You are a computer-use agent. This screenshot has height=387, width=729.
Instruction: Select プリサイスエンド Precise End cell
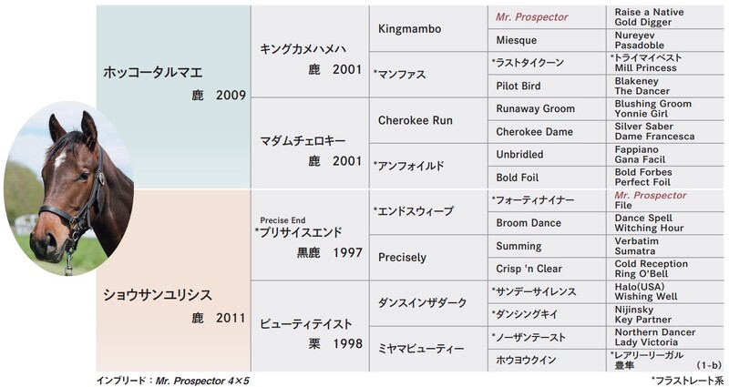(x=310, y=235)
